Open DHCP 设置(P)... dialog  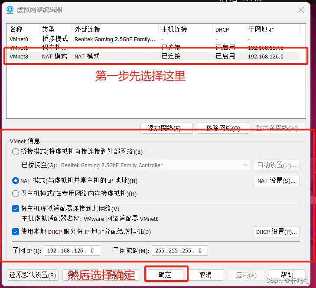[276, 232]
